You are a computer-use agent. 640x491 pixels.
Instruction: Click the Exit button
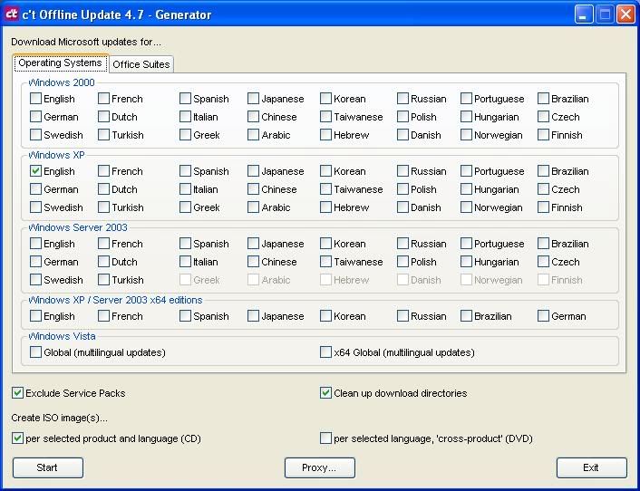(x=591, y=467)
